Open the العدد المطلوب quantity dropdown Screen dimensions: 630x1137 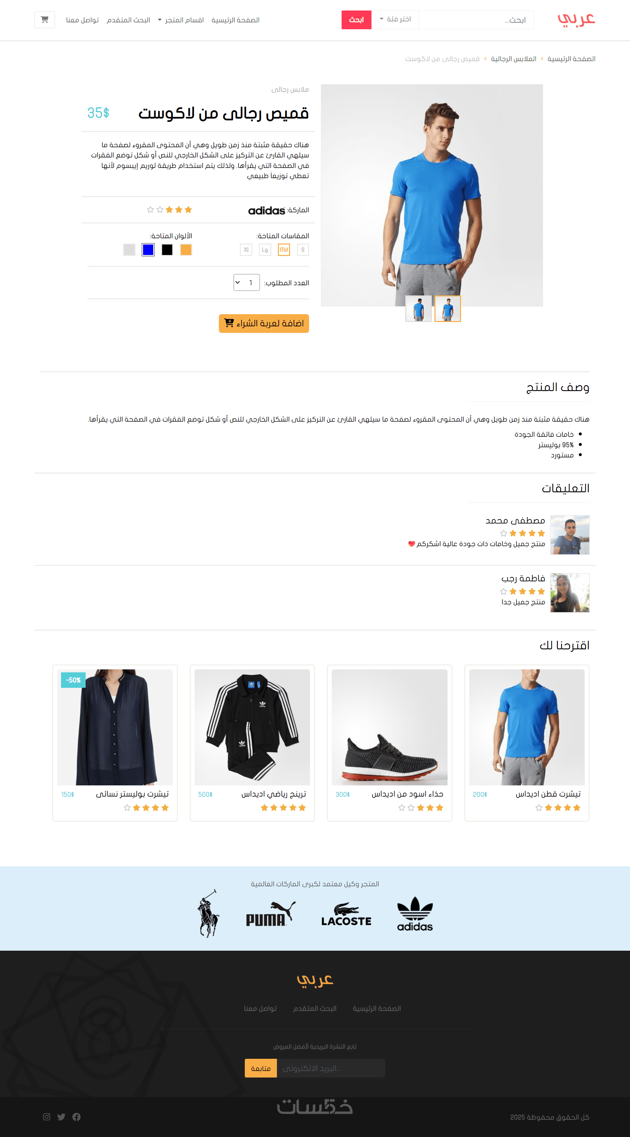(x=246, y=283)
